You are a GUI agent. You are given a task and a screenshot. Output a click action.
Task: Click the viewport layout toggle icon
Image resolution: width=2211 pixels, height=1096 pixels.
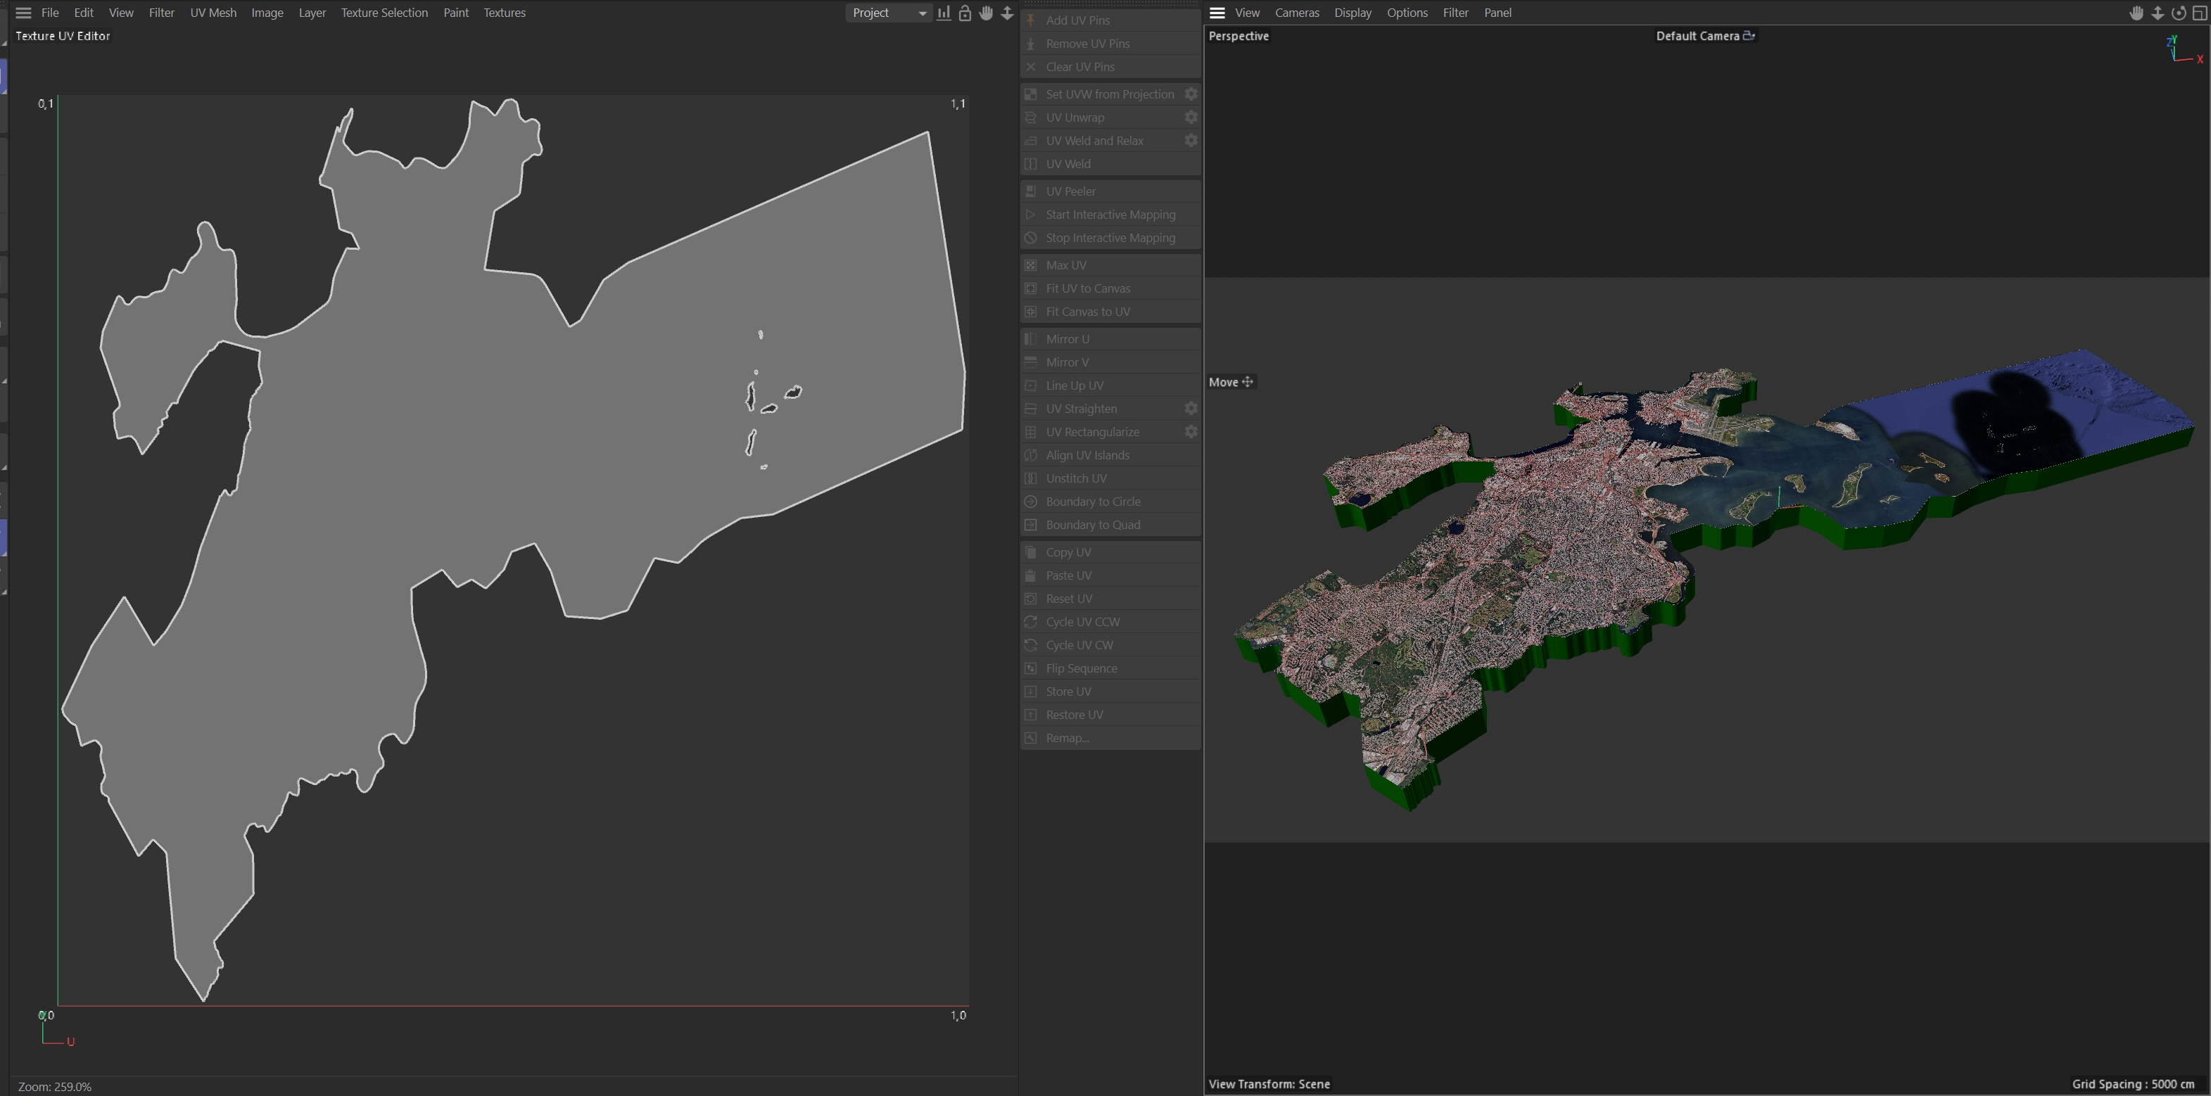[x=2200, y=13]
